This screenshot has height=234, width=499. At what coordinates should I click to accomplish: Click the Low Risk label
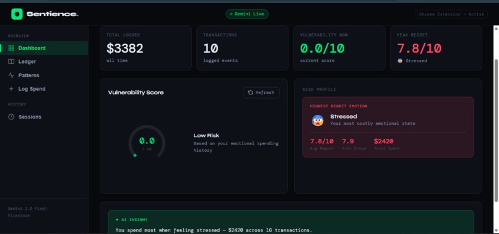click(206, 136)
